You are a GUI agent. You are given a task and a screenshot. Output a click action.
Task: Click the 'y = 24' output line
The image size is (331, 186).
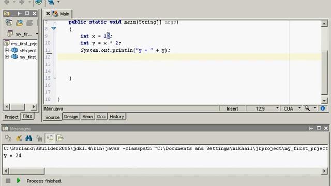click(12, 156)
